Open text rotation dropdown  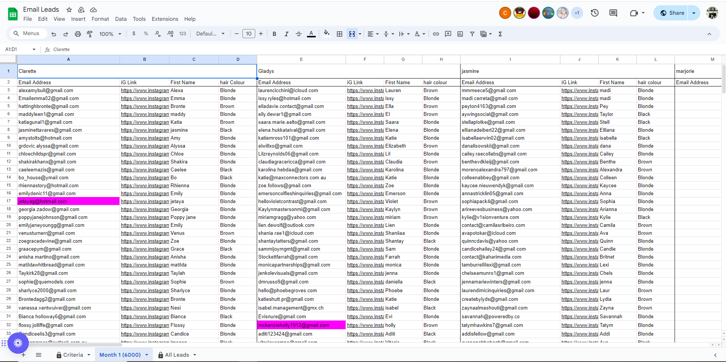[x=420, y=34]
